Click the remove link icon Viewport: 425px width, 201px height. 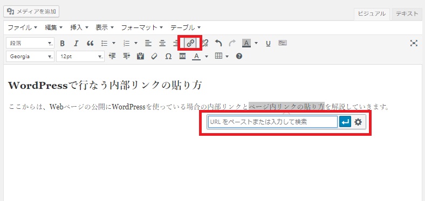click(204, 43)
